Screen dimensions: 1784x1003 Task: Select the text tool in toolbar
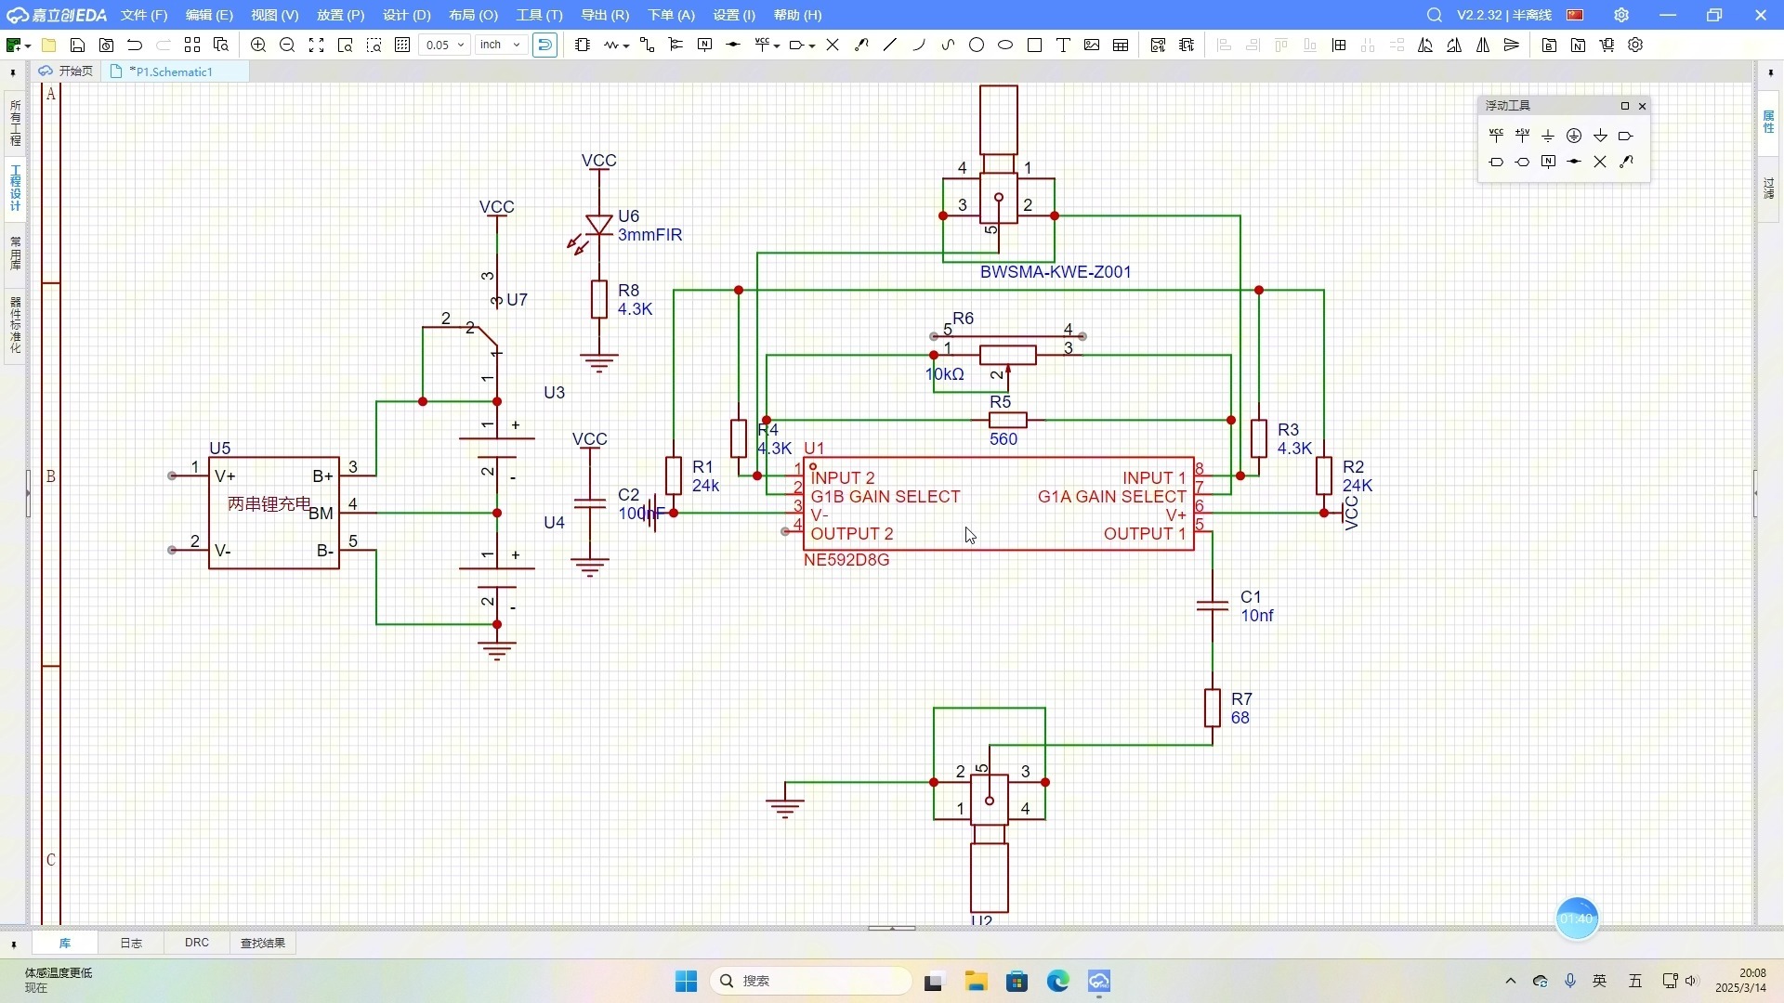click(1063, 45)
